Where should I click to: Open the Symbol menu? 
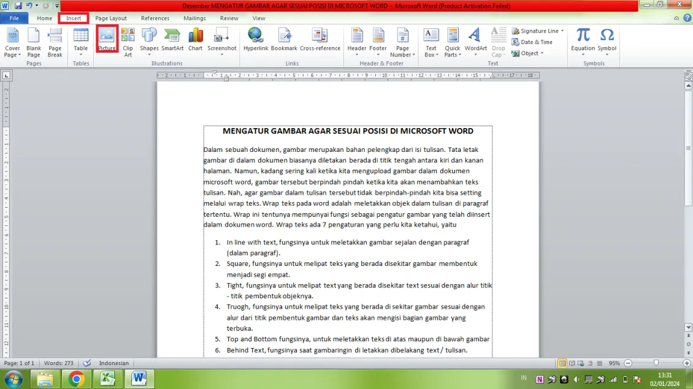(x=607, y=42)
